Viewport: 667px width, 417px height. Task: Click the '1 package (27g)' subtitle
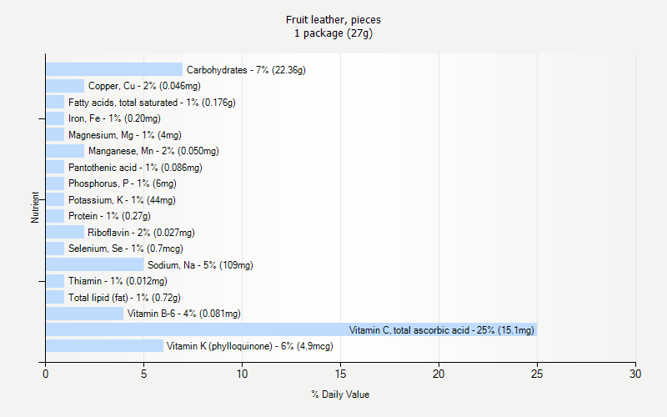click(x=333, y=33)
